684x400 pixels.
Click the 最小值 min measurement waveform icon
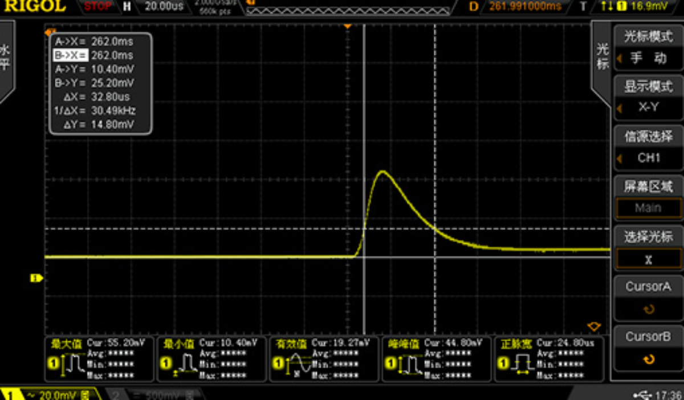point(182,363)
